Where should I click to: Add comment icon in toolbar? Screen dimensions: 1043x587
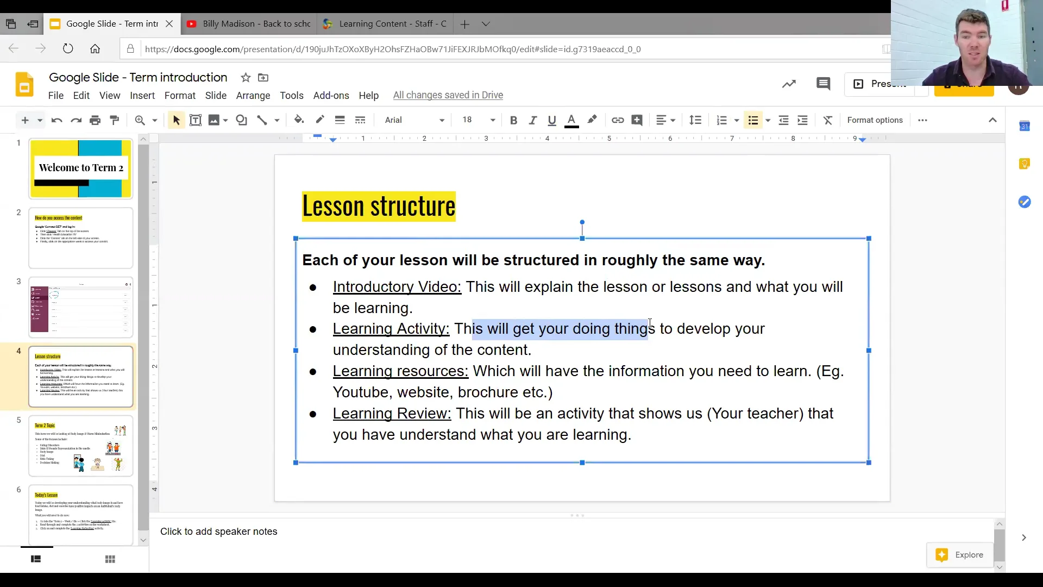click(x=637, y=120)
